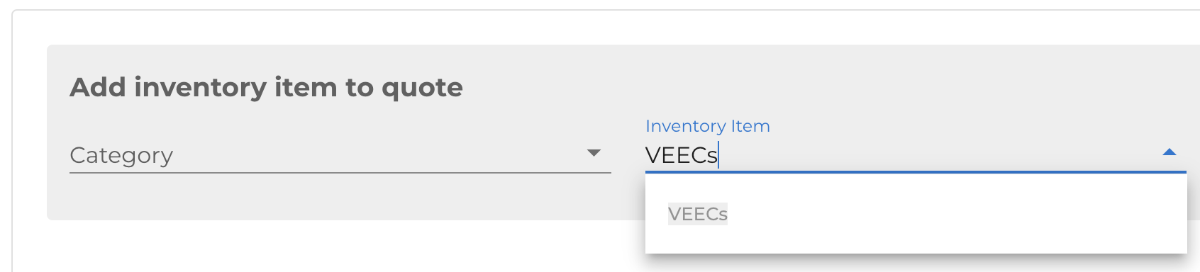Click the blue up-triangle icon
Screen dimensions: 1200x272
coord(1170,152)
